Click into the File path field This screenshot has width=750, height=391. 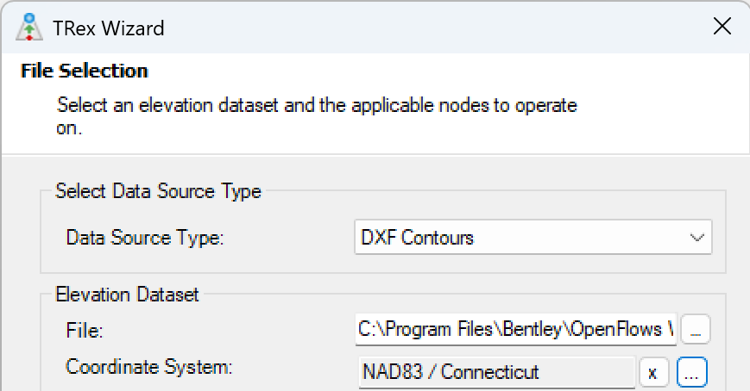(515, 329)
